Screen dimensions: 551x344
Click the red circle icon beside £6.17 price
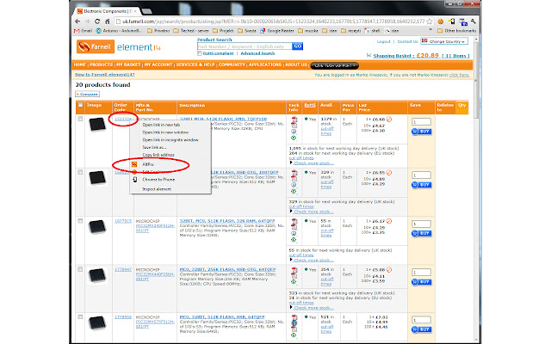389,221
